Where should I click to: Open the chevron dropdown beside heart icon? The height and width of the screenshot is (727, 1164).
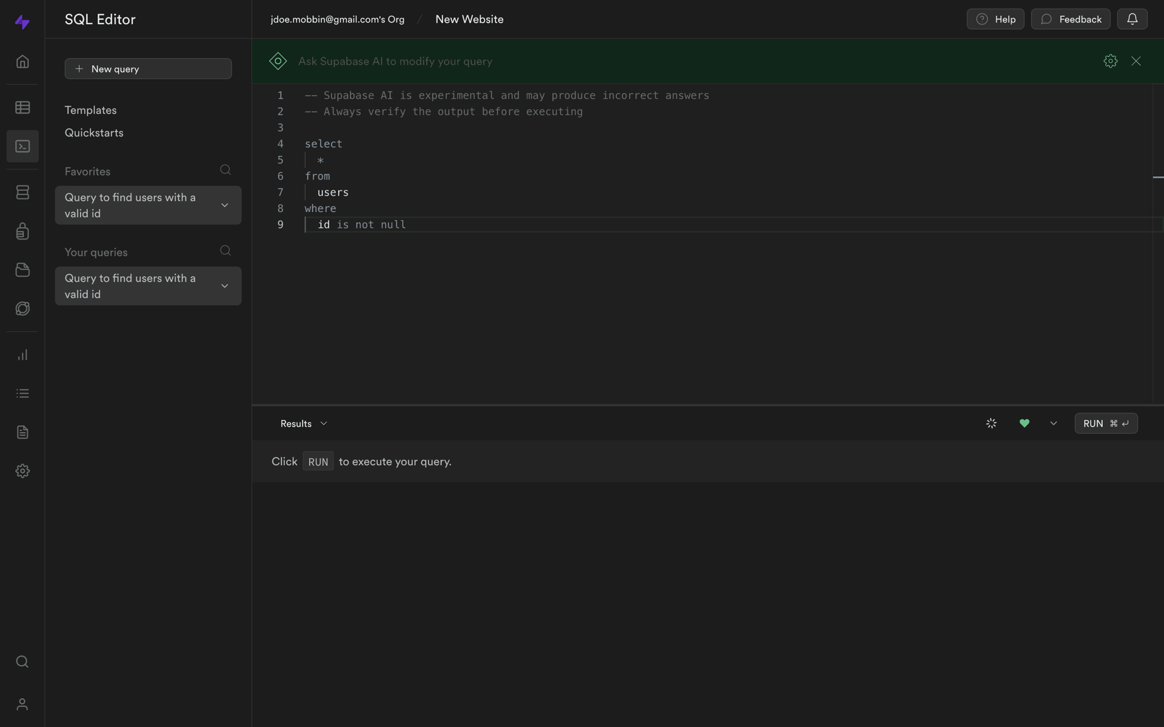(x=1053, y=423)
